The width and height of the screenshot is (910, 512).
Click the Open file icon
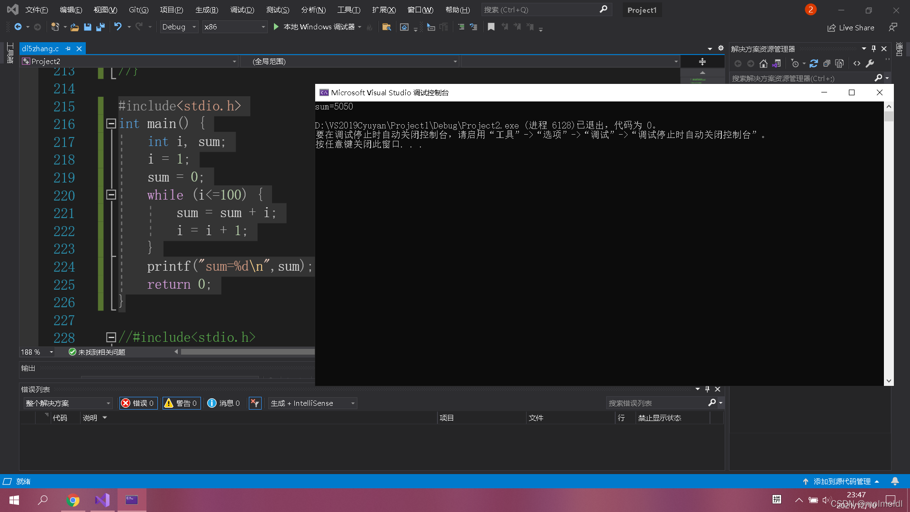[74, 27]
